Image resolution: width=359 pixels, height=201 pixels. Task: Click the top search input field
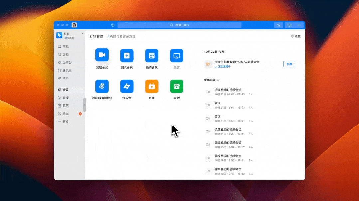(x=179, y=25)
